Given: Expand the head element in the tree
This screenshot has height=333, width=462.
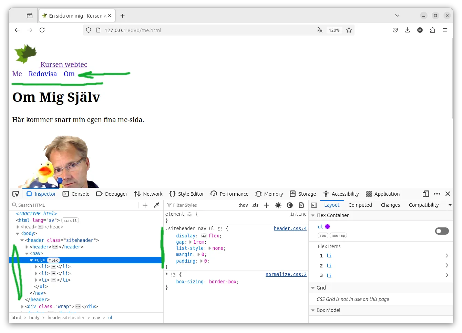Looking at the screenshot, I should point(18,227).
